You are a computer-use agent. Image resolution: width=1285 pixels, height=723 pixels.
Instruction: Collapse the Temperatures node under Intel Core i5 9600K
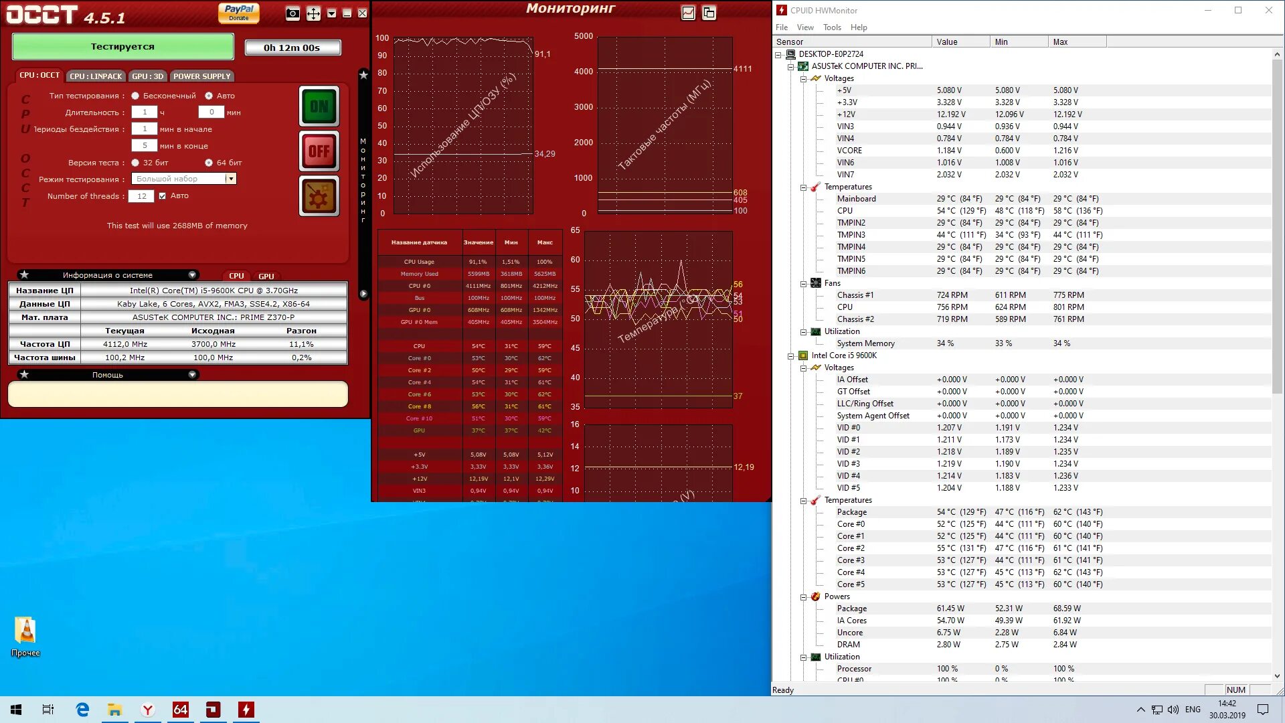(x=802, y=500)
